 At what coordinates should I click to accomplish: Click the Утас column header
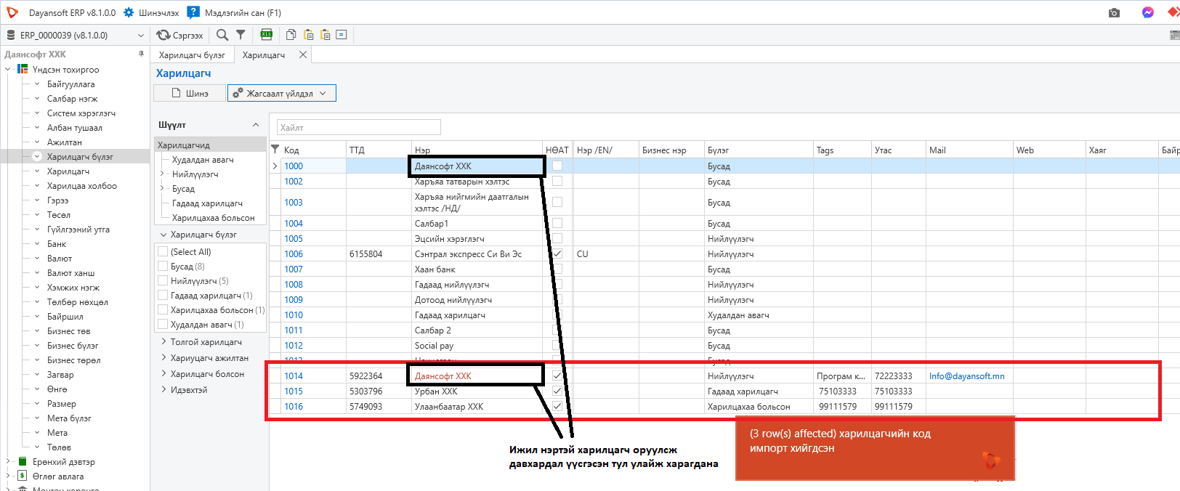click(899, 150)
